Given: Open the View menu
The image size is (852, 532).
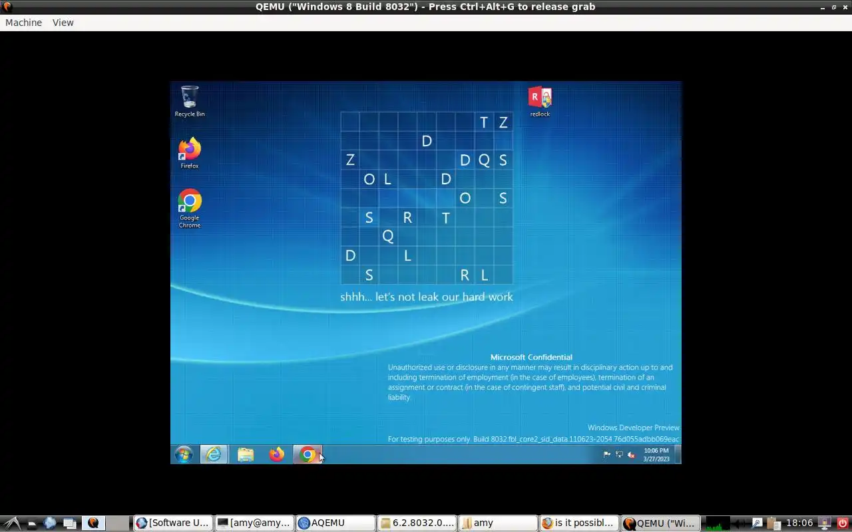Looking at the screenshot, I should click(63, 23).
